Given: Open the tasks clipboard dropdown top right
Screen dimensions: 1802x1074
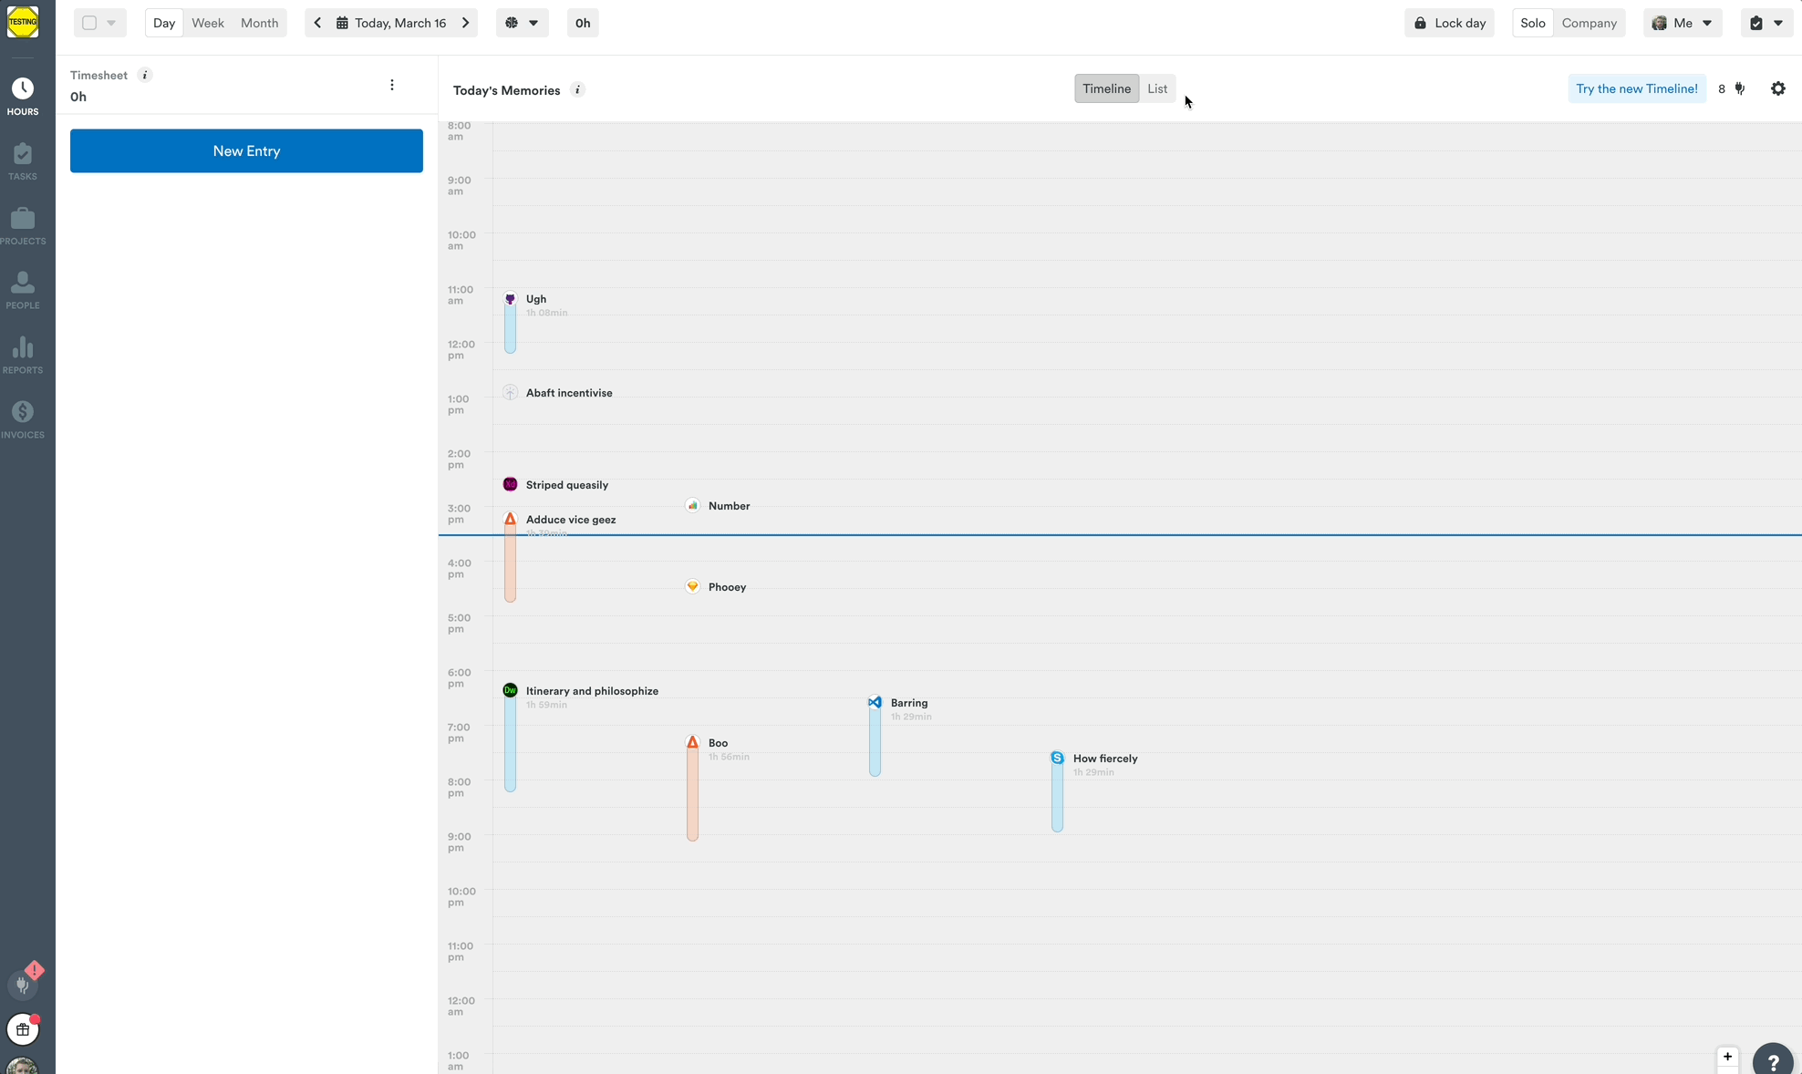Looking at the screenshot, I should (x=1766, y=23).
